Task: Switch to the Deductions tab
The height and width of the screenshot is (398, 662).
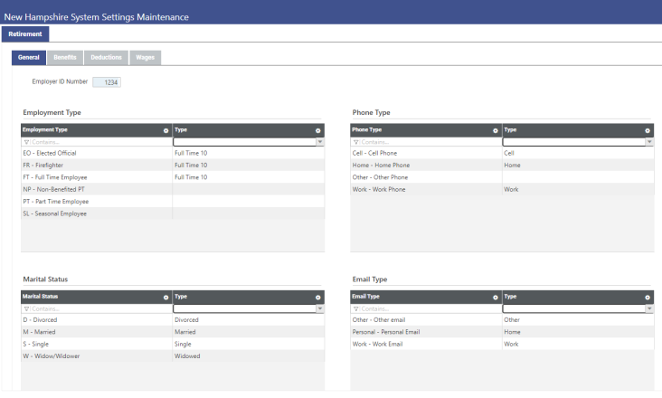Action: pyautogui.click(x=107, y=57)
